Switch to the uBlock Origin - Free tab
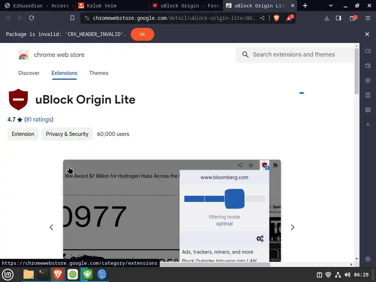Viewport: 376px width, 282px height. (x=186, y=6)
